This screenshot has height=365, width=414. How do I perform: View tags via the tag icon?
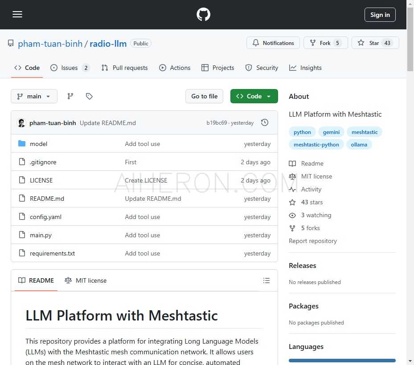[89, 96]
